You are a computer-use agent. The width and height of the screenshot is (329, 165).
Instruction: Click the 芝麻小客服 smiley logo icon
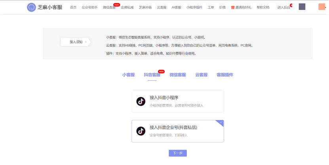click(31, 8)
